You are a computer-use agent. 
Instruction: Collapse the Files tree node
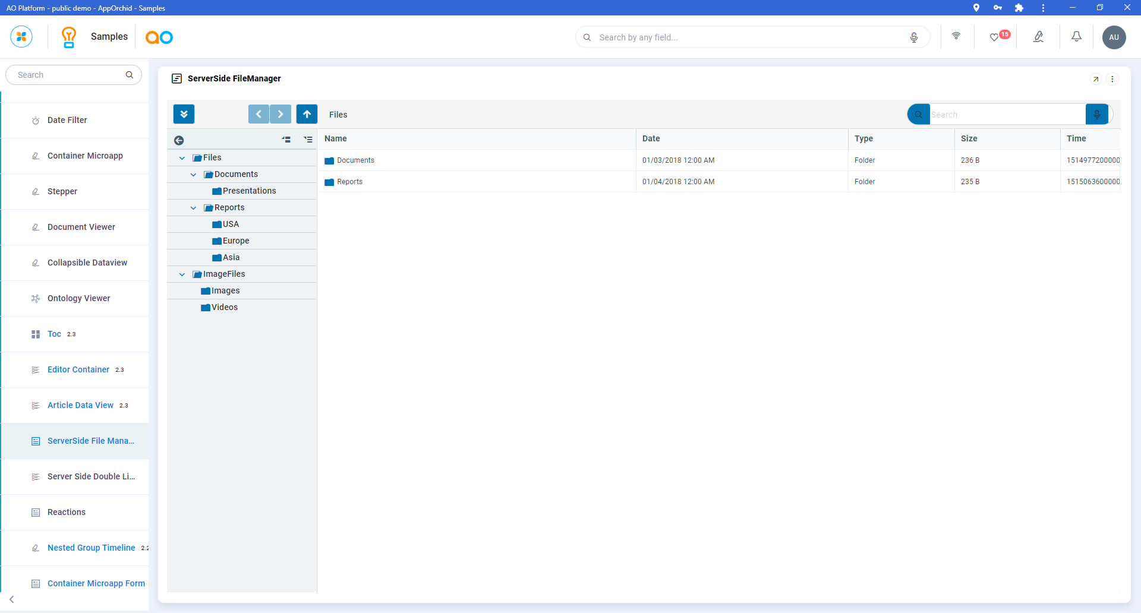coord(182,158)
